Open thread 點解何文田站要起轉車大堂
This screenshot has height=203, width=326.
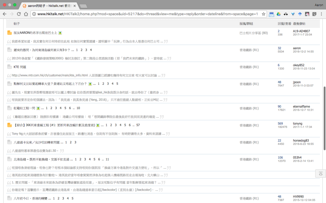pyautogui.click(x=50, y=84)
